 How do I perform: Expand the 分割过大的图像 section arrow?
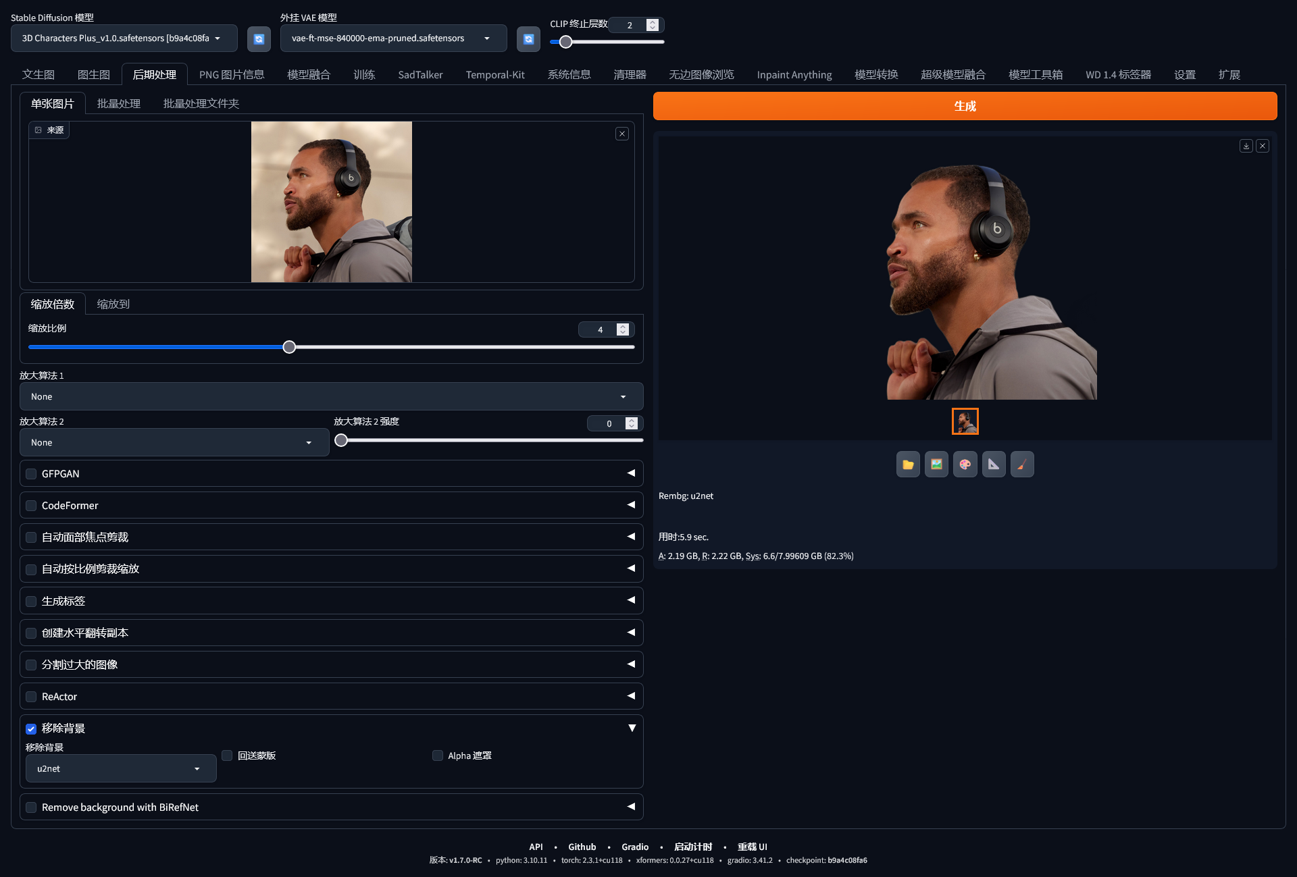point(631,664)
